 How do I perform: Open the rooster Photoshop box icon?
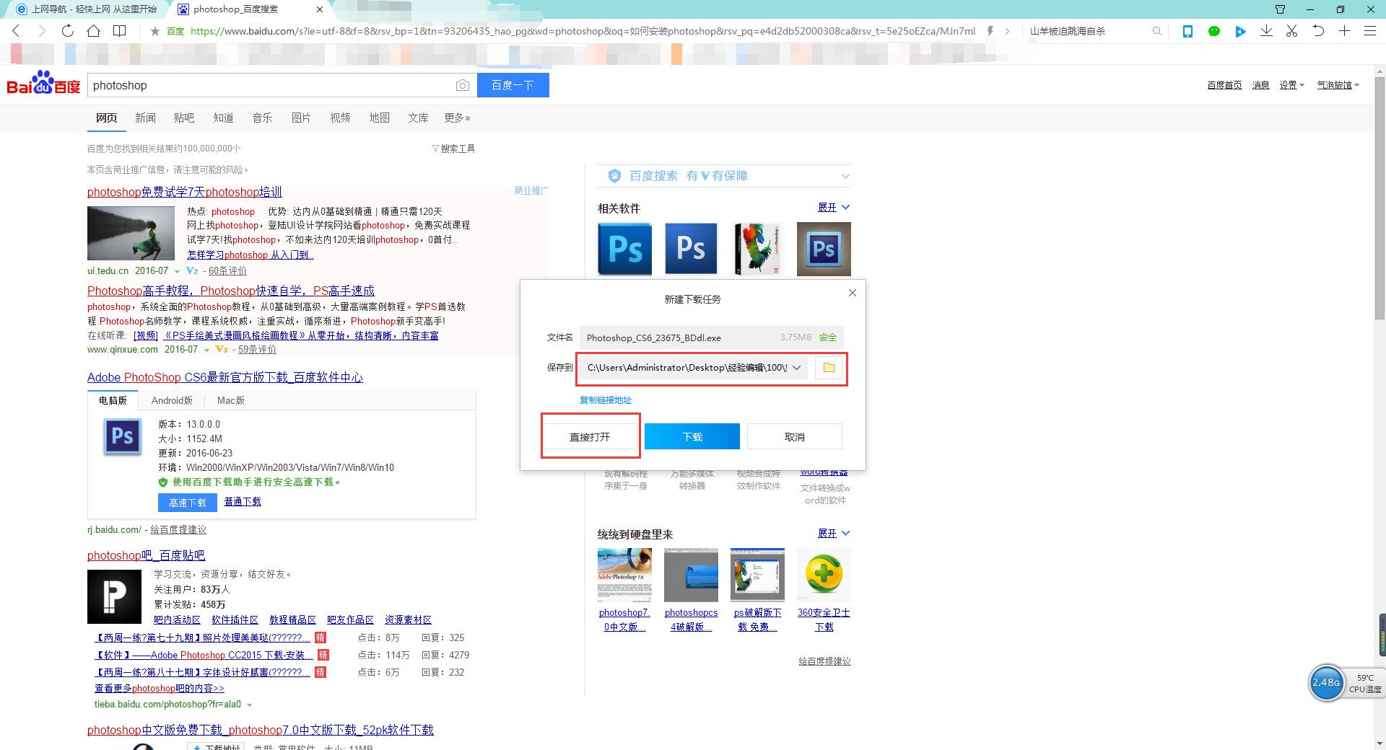pos(758,249)
